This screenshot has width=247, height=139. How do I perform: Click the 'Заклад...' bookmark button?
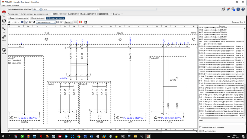tap(68, 22)
